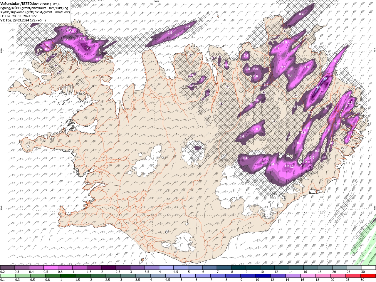Click the line starting 'rigning/skúrir'
This screenshot has height=282, width=376.
(35, 8)
